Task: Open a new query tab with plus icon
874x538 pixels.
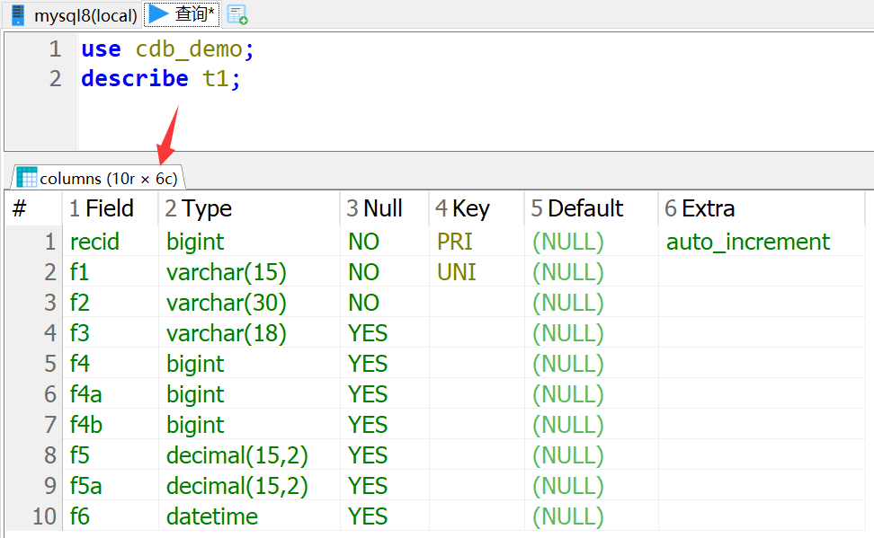Action: [237, 14]
